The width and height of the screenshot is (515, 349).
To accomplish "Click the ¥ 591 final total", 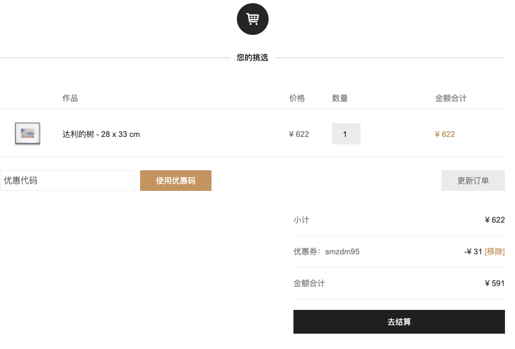I will tap(494, 283).
